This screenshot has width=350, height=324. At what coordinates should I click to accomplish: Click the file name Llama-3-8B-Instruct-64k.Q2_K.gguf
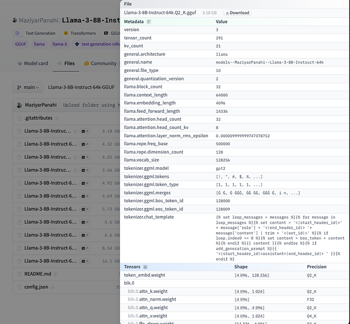[x=160, y=12]
